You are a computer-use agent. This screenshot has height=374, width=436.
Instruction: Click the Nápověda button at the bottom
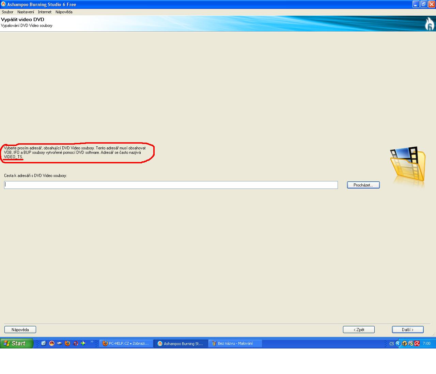point(20,329)
